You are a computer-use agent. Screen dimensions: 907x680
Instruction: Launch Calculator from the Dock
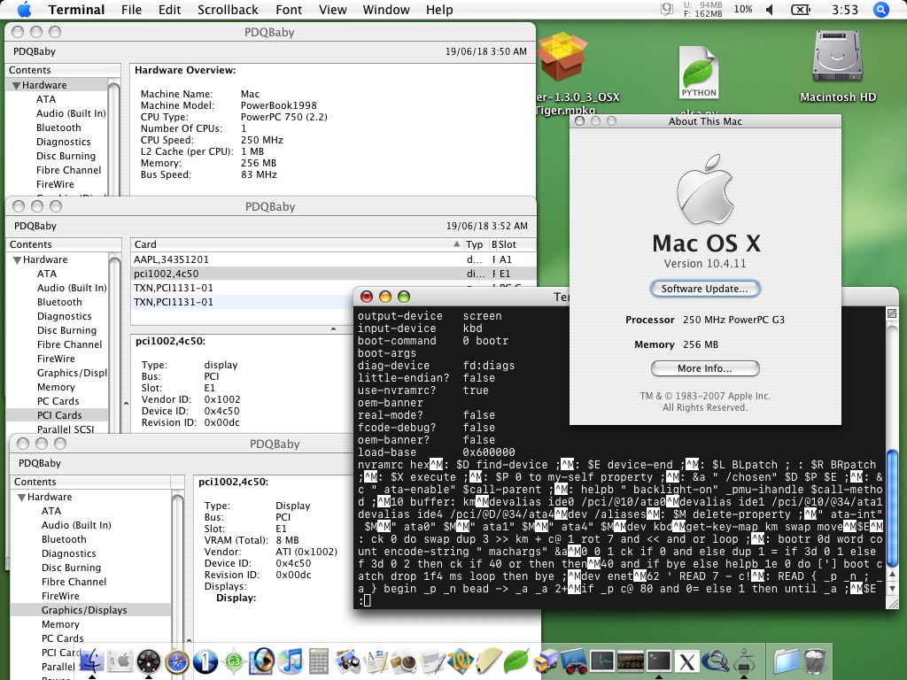tap(319, 661)
